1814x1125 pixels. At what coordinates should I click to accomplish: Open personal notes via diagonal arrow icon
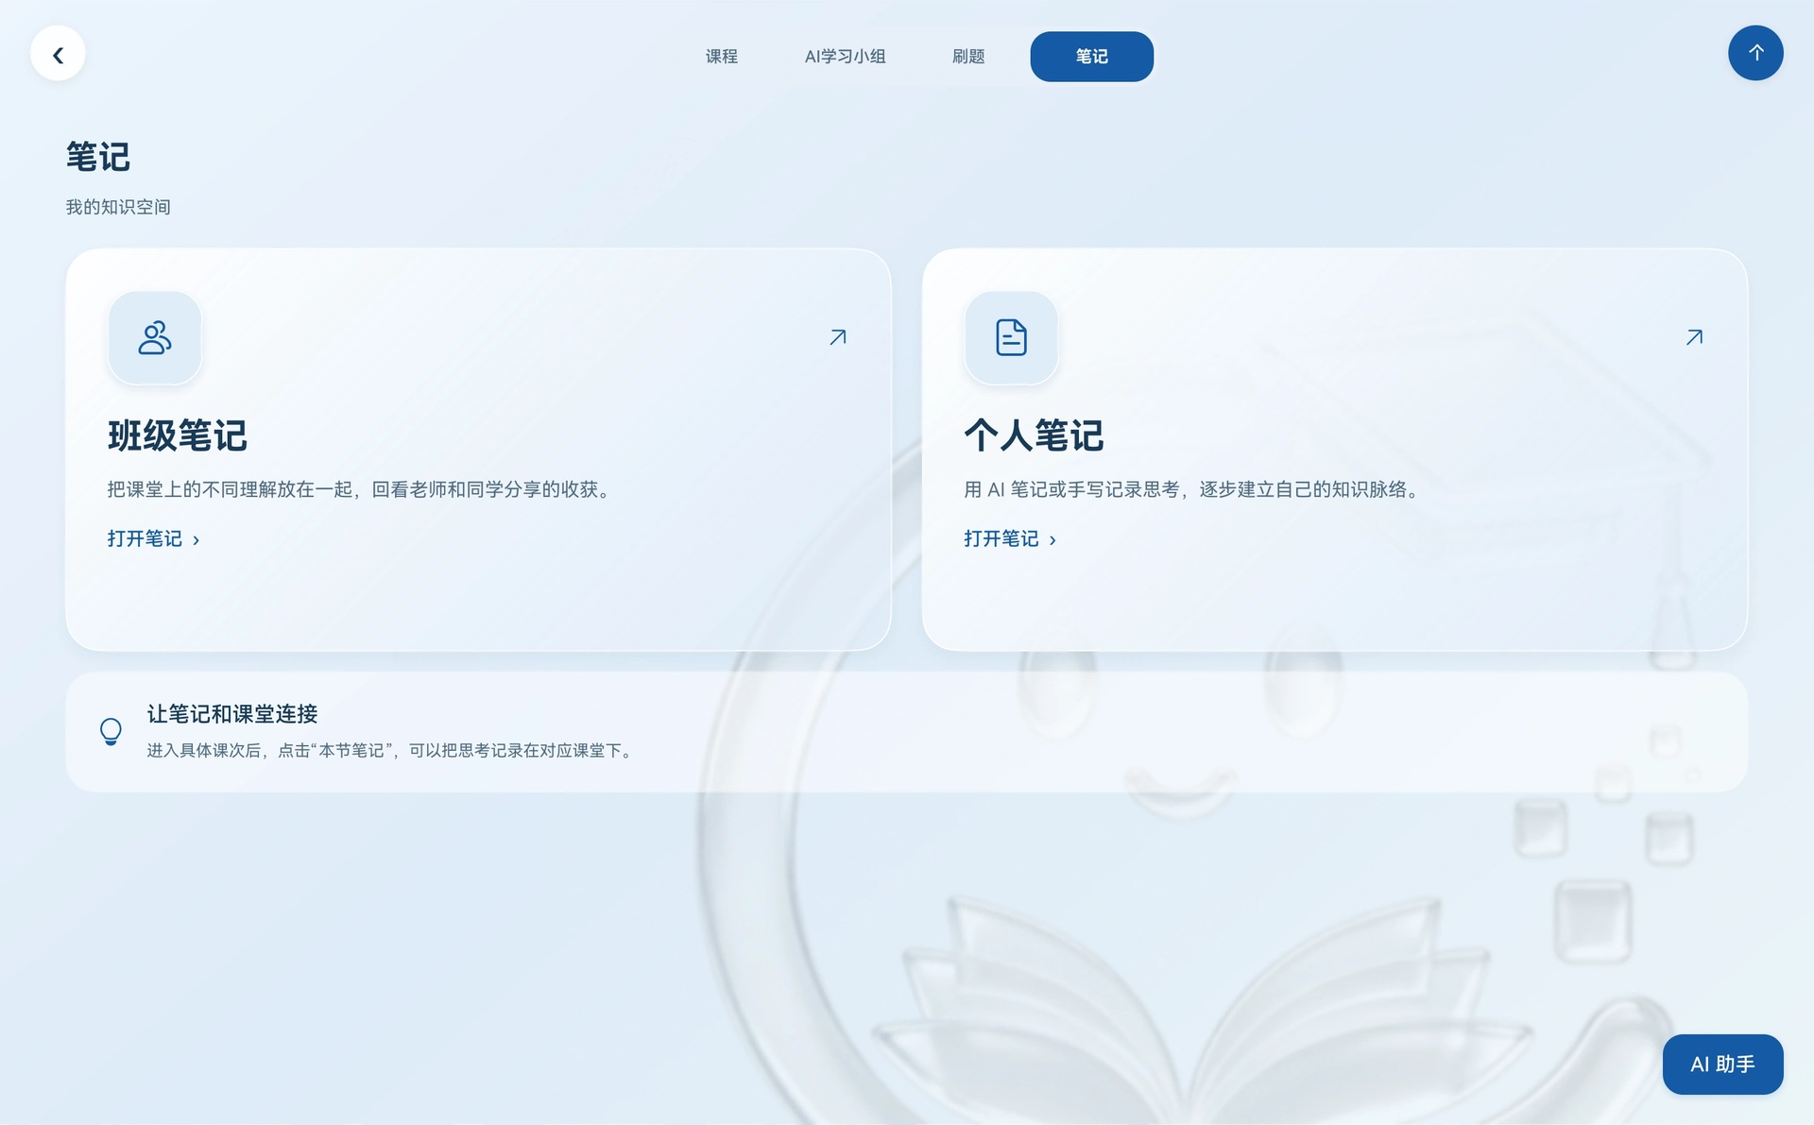[x=1694, y=337]
